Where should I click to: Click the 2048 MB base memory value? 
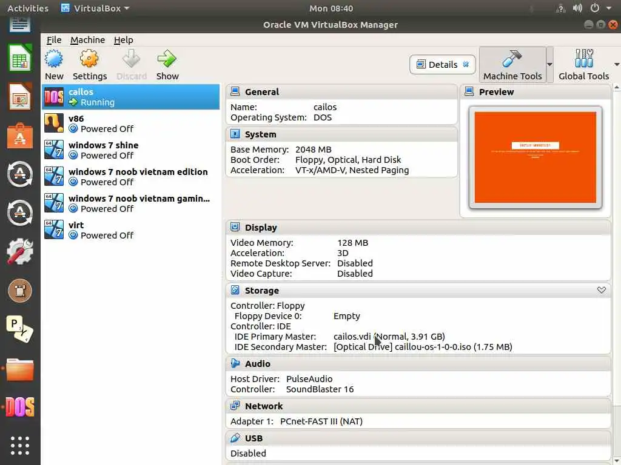point(314,150)
